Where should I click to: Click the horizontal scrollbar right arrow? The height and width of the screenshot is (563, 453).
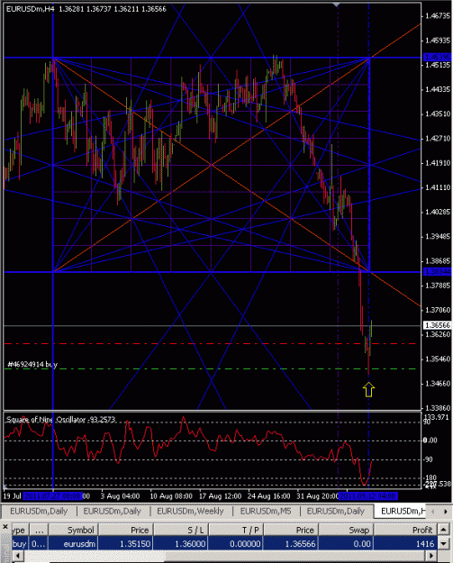[433, 556]
